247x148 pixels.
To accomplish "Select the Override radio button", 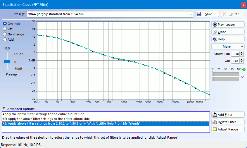I will pyautogui.click(x=5, y=24).
